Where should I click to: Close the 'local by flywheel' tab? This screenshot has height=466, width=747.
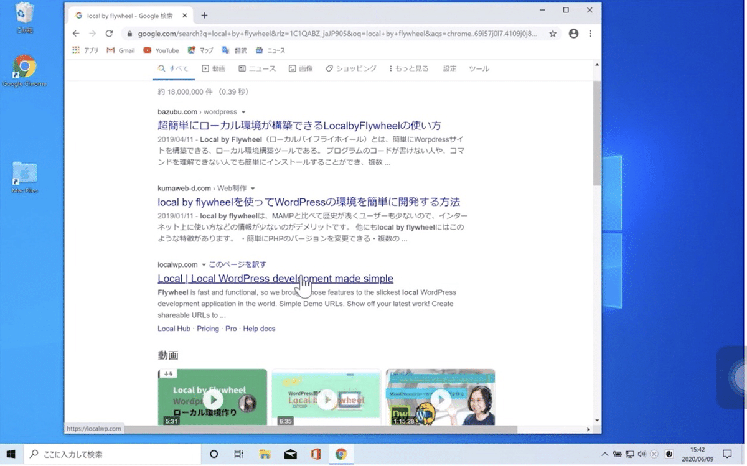pyautogui.click(x=186, y=16)
